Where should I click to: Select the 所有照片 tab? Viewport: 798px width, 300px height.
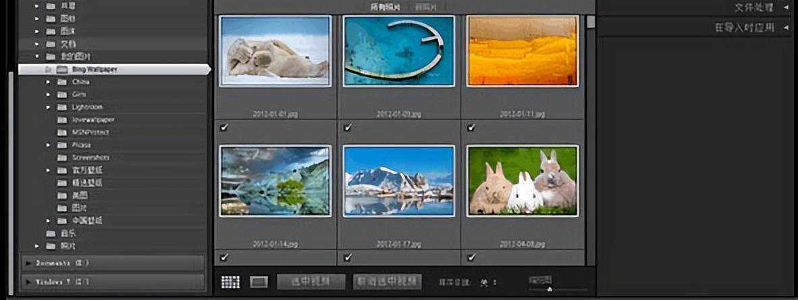[x=385, y=7]
